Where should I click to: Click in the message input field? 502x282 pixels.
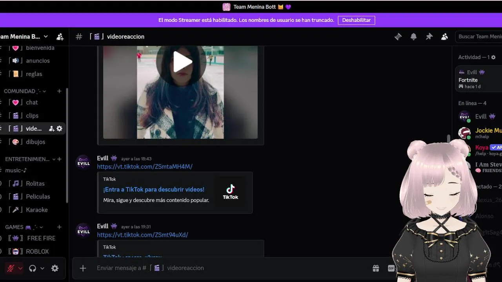(x=231, y=268)
